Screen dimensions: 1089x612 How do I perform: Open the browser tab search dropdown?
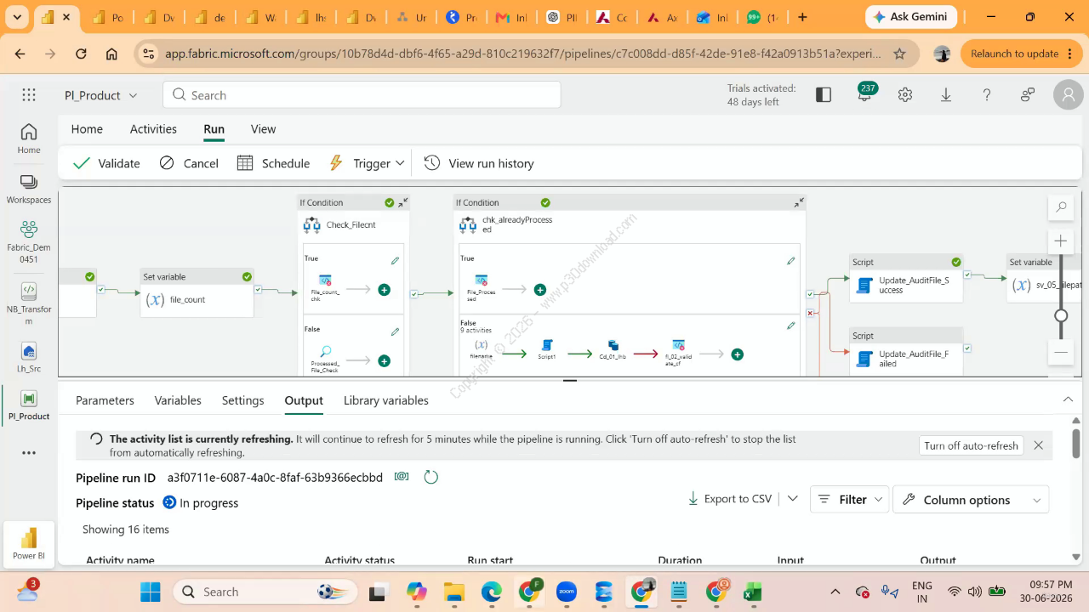(x=16, y=17)
